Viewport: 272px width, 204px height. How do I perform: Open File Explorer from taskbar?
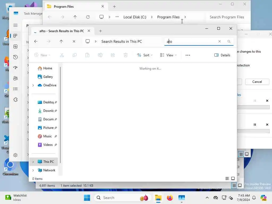(158, 198)
